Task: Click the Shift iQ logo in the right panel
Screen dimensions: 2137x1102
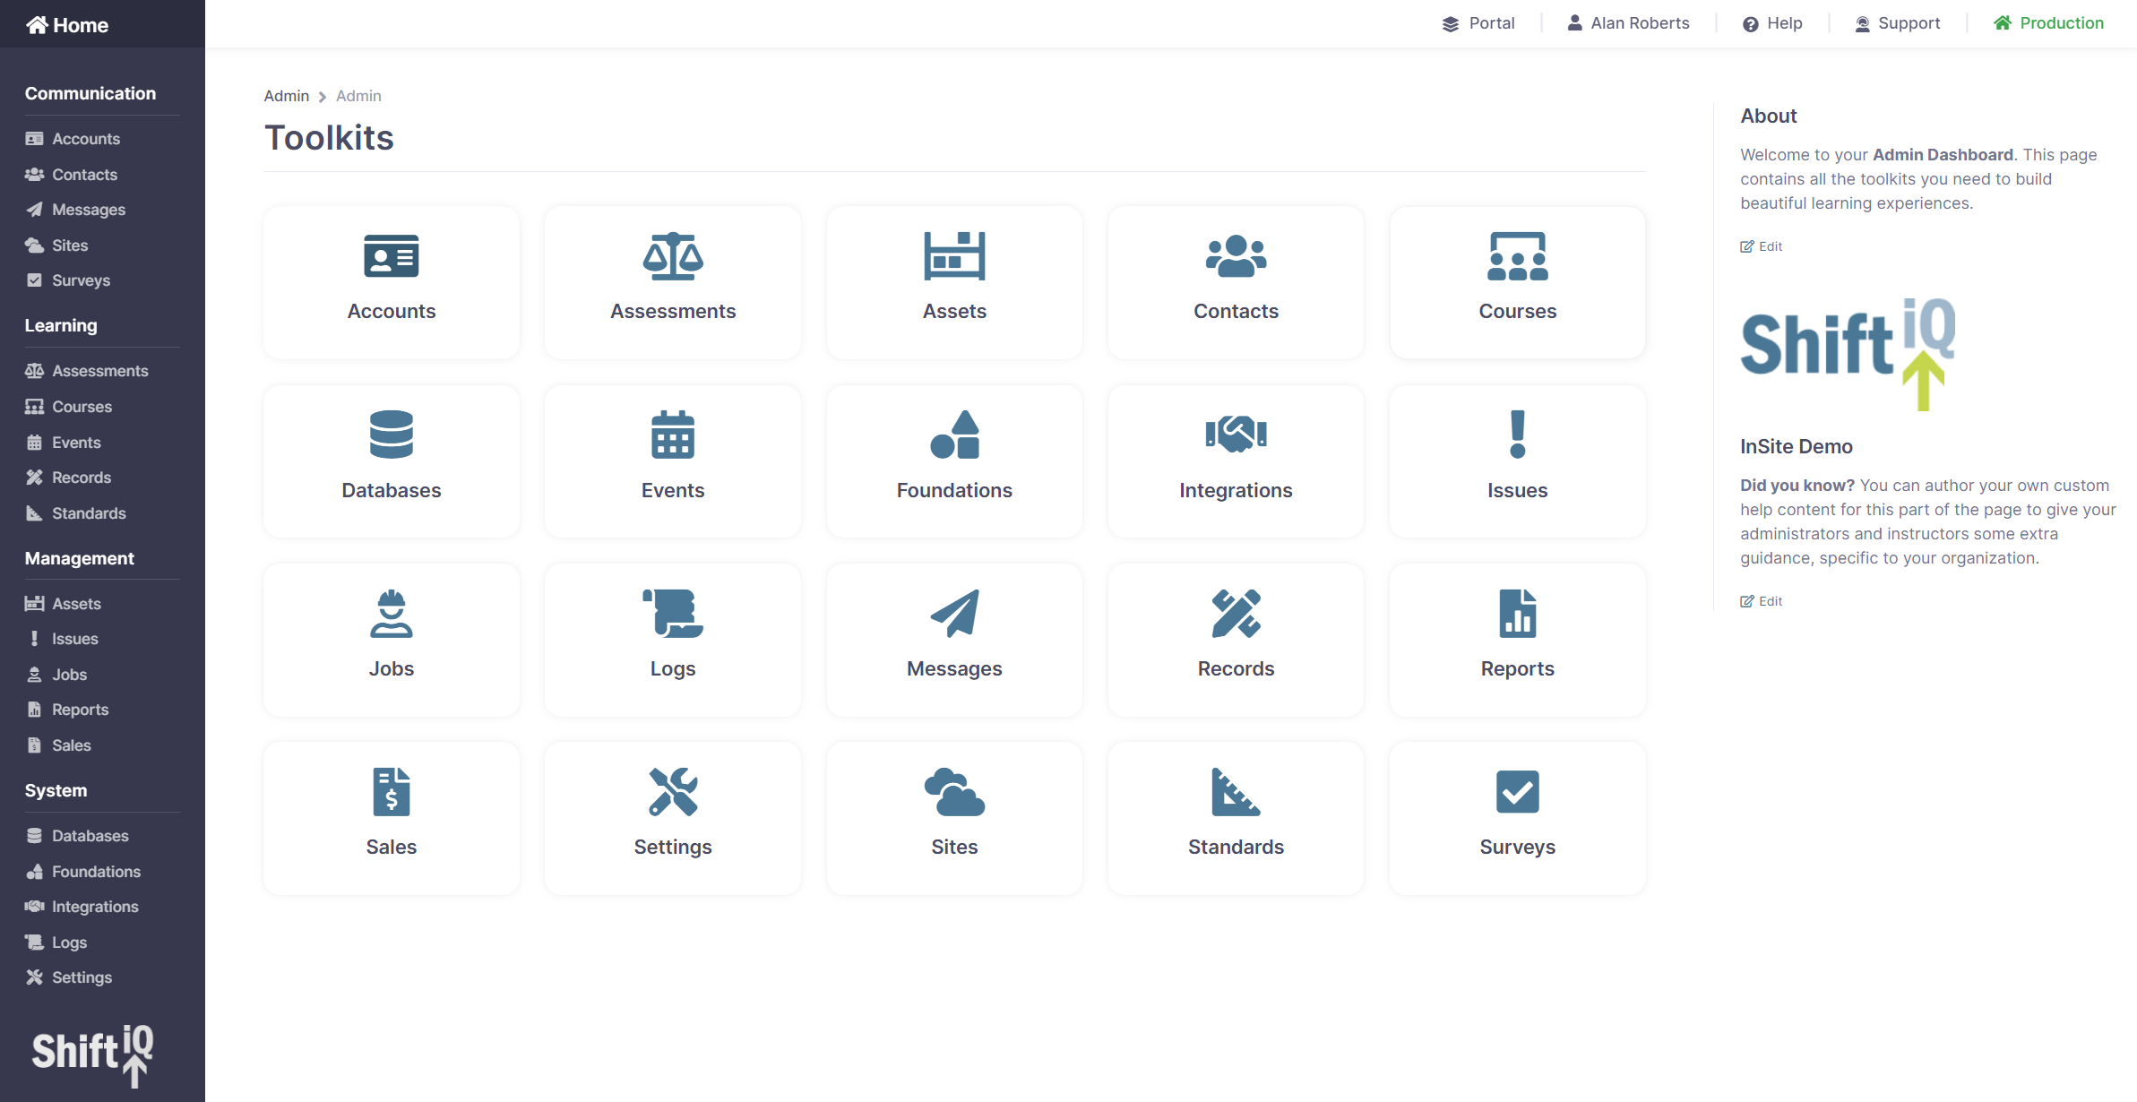Action: tap(1848, 349)
